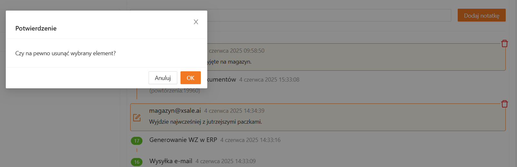This screenshot has height=167, width=517.
Task: Click the Potwierdzenie dialog title
Action: 36,28
